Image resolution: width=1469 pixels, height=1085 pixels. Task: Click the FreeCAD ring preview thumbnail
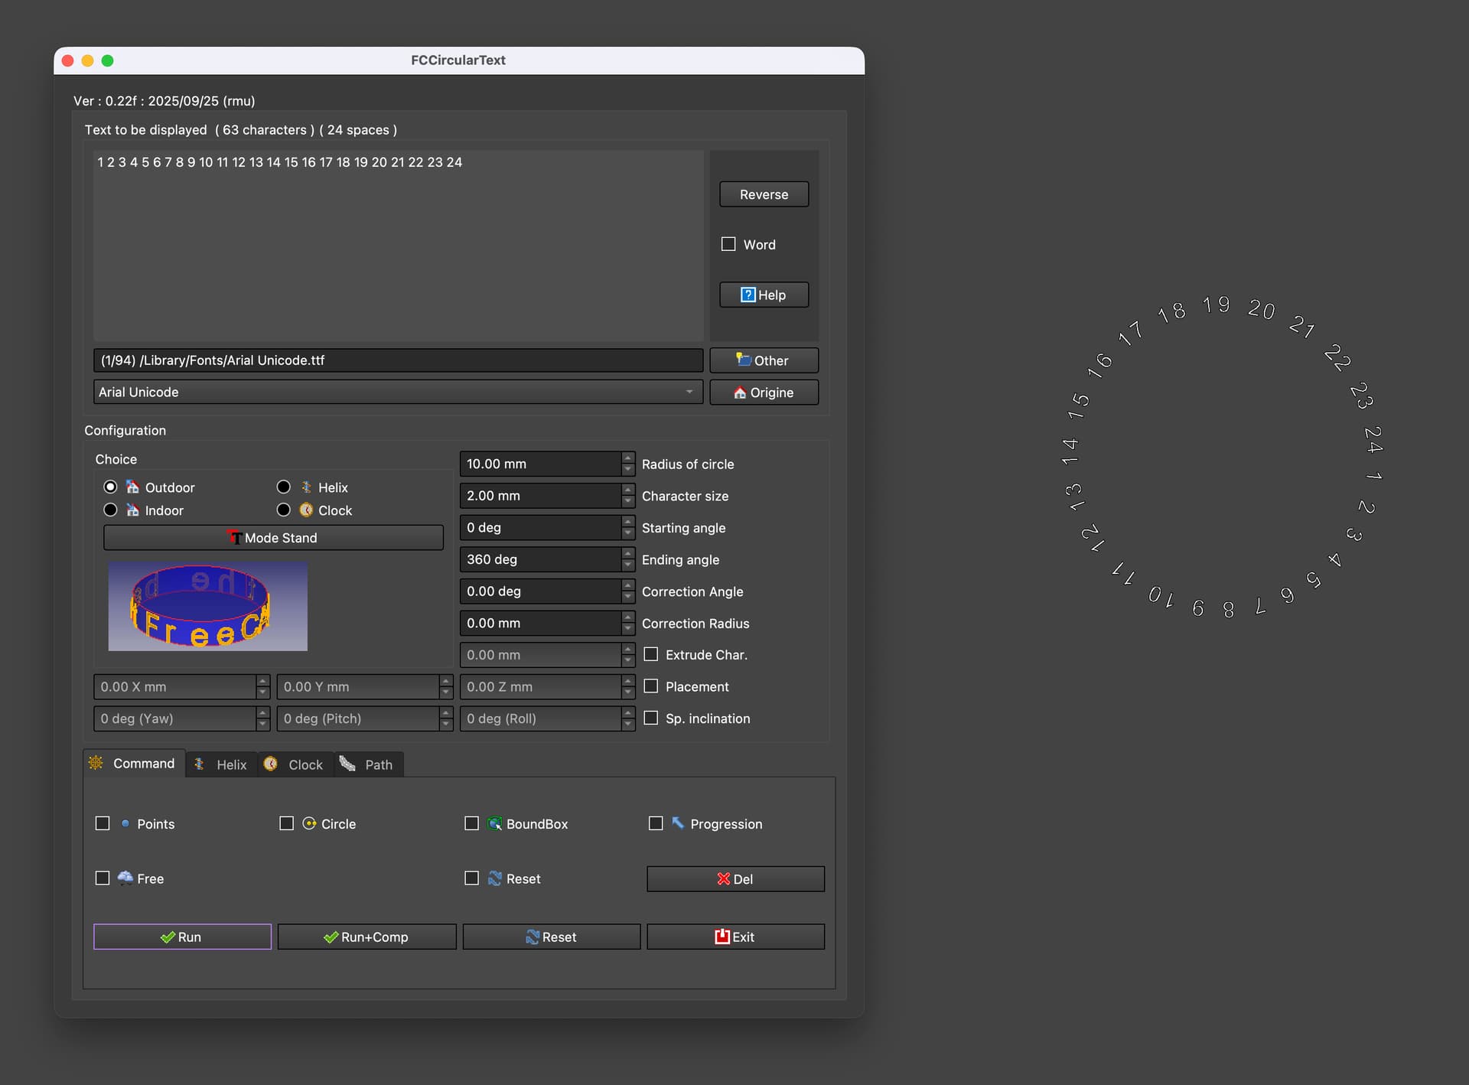(x=207, y=606)
